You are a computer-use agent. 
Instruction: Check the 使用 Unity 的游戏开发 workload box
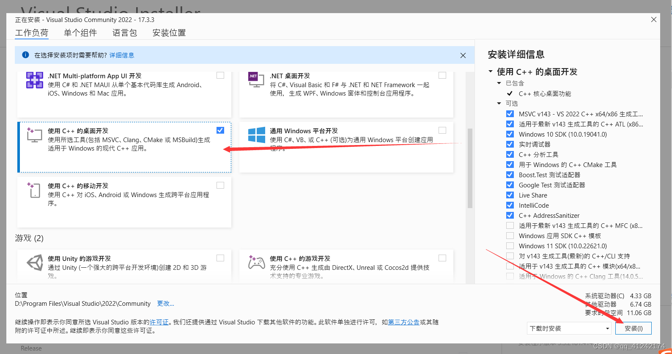coord(220,258)
